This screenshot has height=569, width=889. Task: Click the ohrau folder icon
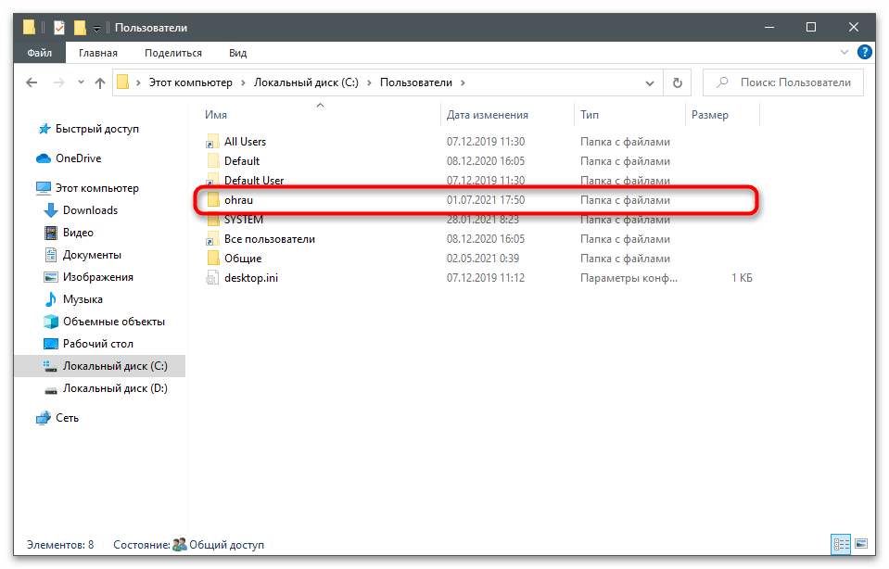click(212, 200)
